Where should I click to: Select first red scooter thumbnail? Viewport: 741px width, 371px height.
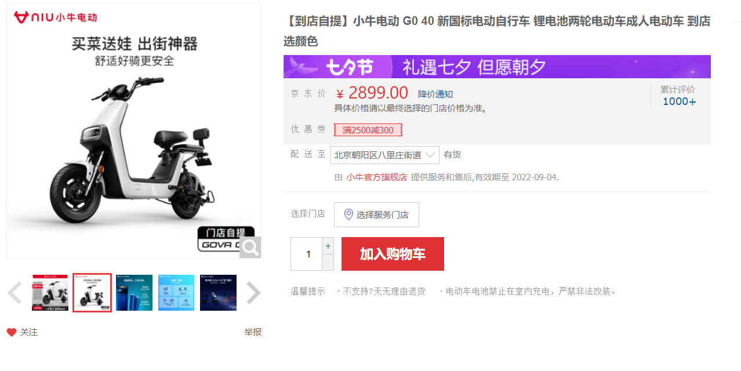click(x=50, y=293)
